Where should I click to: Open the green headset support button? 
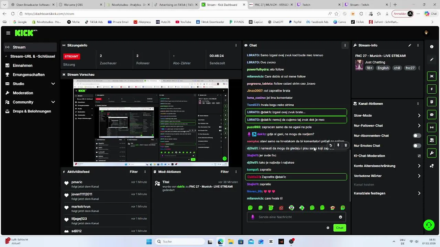tap(429, 225)
